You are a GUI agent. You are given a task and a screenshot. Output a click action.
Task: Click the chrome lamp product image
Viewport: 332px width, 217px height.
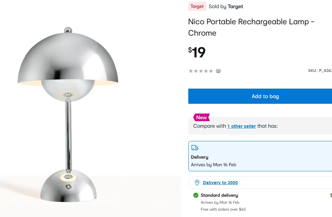click(x=68, y=114)
